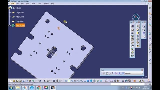160x90 pixels.
Task: Click the Windows Start orb
Action: (11, 88)
